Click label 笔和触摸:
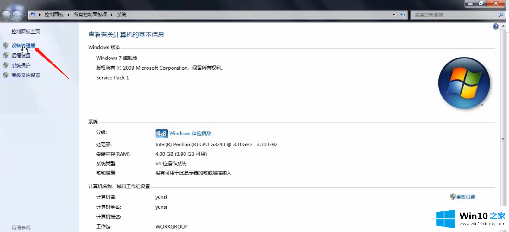 [106, 173]
